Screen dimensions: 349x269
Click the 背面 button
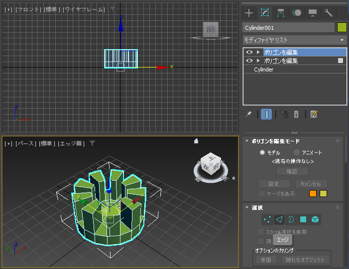(x=266, y=260)
